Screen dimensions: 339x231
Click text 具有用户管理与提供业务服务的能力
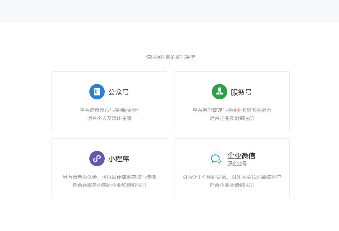[x=231, y=109]
